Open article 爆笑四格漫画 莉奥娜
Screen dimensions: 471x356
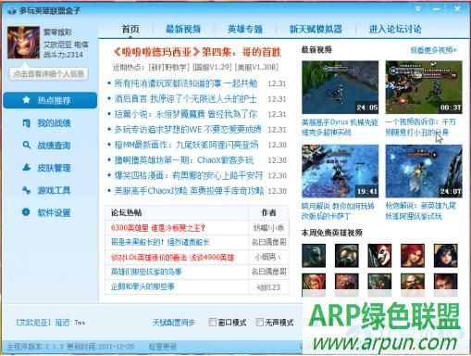[x=189, y=175]
